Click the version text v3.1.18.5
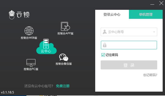Screen dimensions: 165x96 [x=7, y=92]
